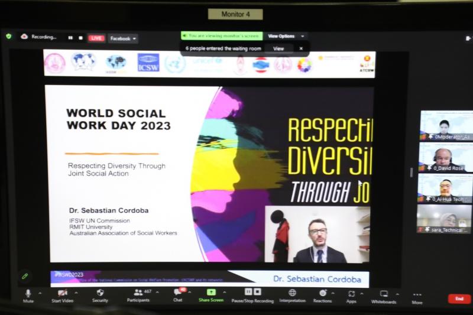473x315 pixels.
Task: Open Whiteboards from the toolbar
Action: pos(384,297)
